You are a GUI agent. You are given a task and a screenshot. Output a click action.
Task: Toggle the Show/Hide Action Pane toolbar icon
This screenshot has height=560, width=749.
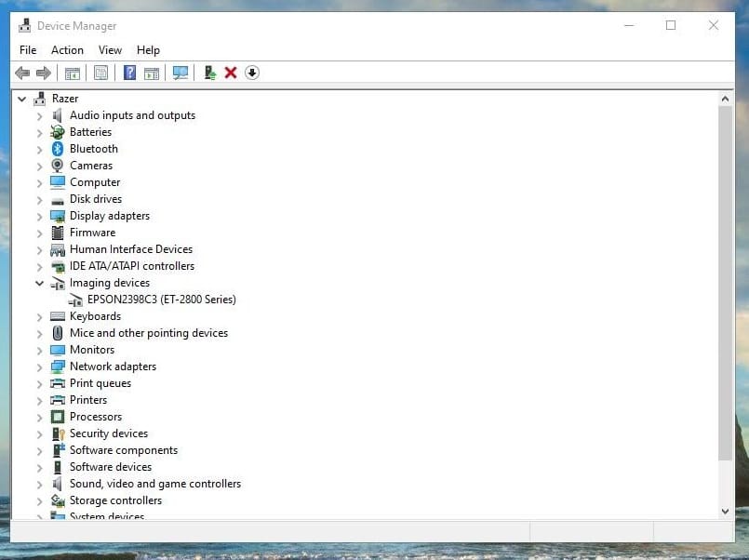(152, 73)
